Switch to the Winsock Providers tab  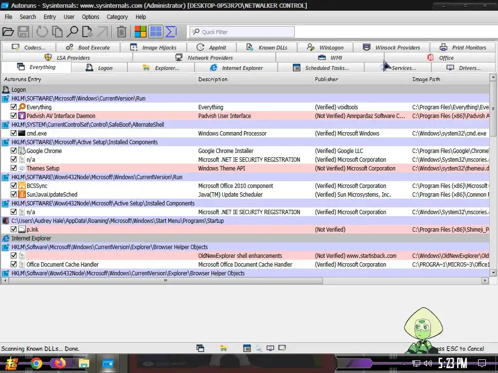coord(391,48)
